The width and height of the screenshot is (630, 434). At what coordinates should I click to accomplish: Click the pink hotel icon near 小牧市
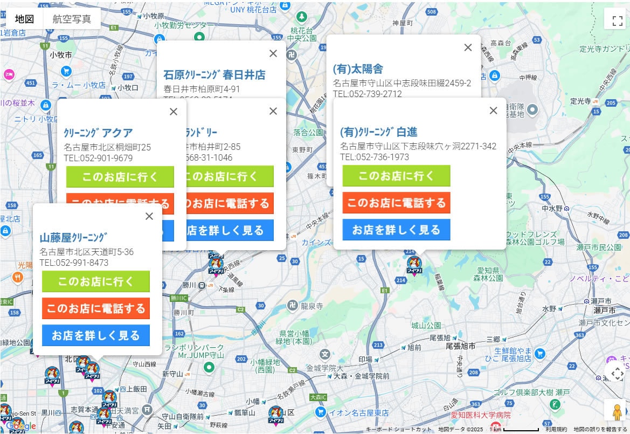pyautogui.click(x=9, y=74)
